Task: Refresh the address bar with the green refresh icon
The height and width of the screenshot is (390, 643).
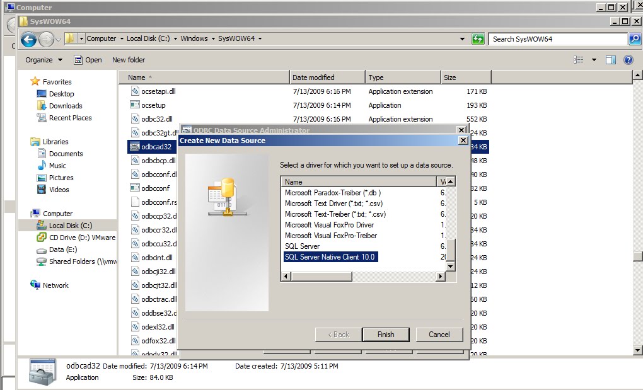Action: (x=478, y=38)
